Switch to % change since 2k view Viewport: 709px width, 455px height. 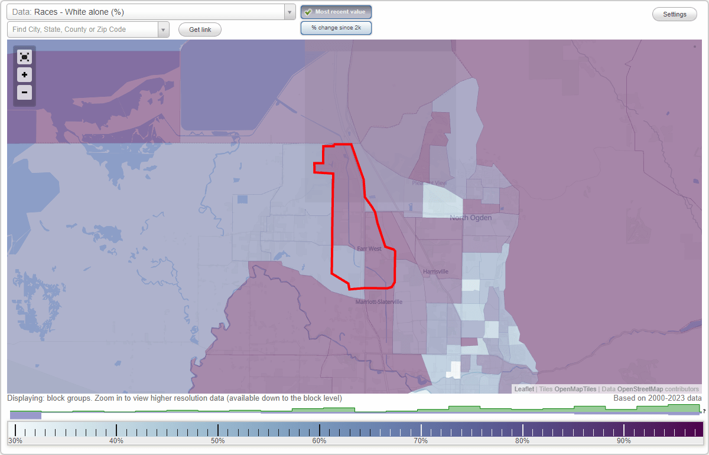tap(336, 27)
